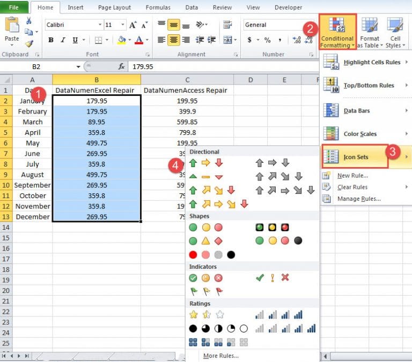The image size is (412, 362).
Task: Toggle center horizontal alignment
Action: coord(174,40)
